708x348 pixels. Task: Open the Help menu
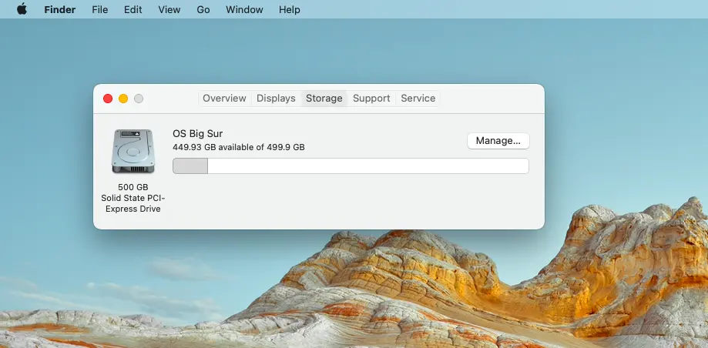pos(290,9)
